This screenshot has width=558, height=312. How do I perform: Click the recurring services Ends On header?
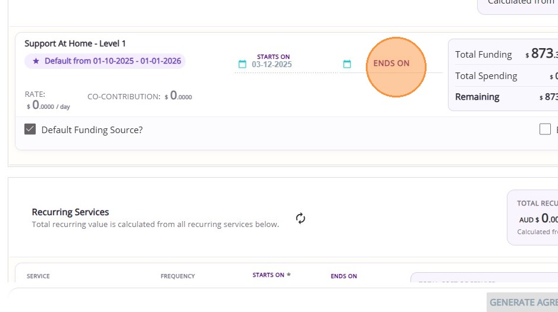tap(344, 276)
